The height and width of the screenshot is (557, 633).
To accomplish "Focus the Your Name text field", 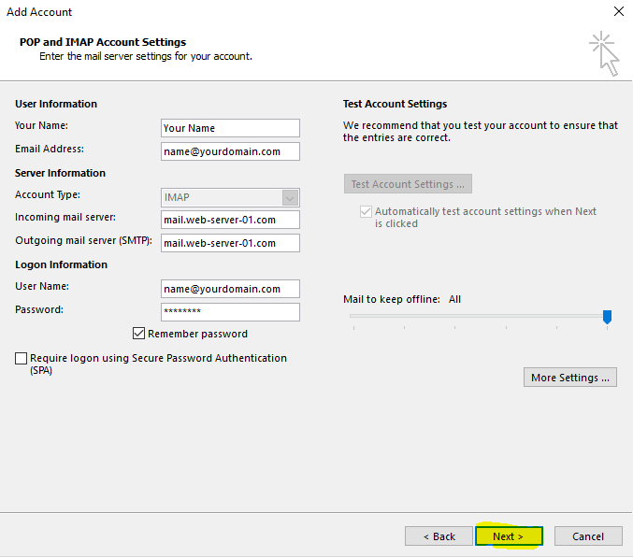I will point(230,128).
